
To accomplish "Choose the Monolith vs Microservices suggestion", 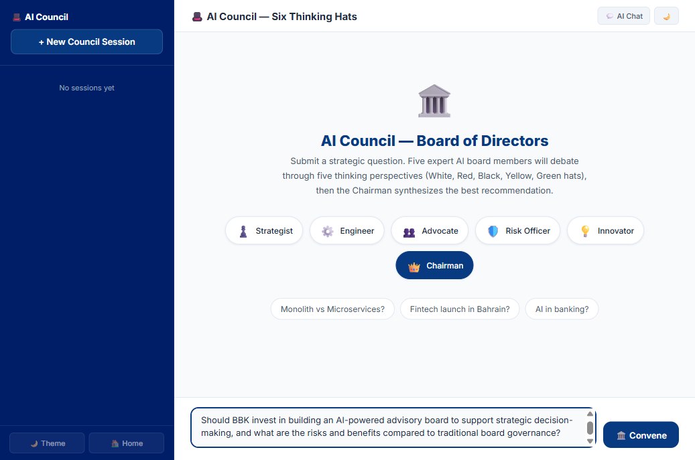I will tap(332, 309).
